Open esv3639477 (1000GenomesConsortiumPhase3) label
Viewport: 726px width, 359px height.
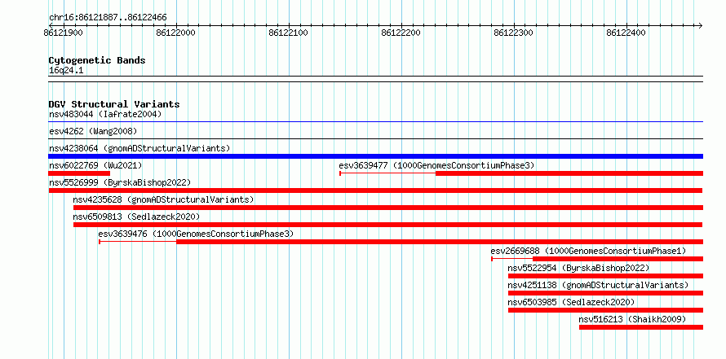[436, 165]
